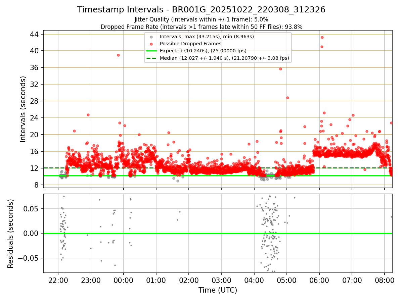Click the "Intervals (seconds)" y-axis label
The width and height of the screenshot is (403, 302).
pyautogui.click(x=23, y=109)
